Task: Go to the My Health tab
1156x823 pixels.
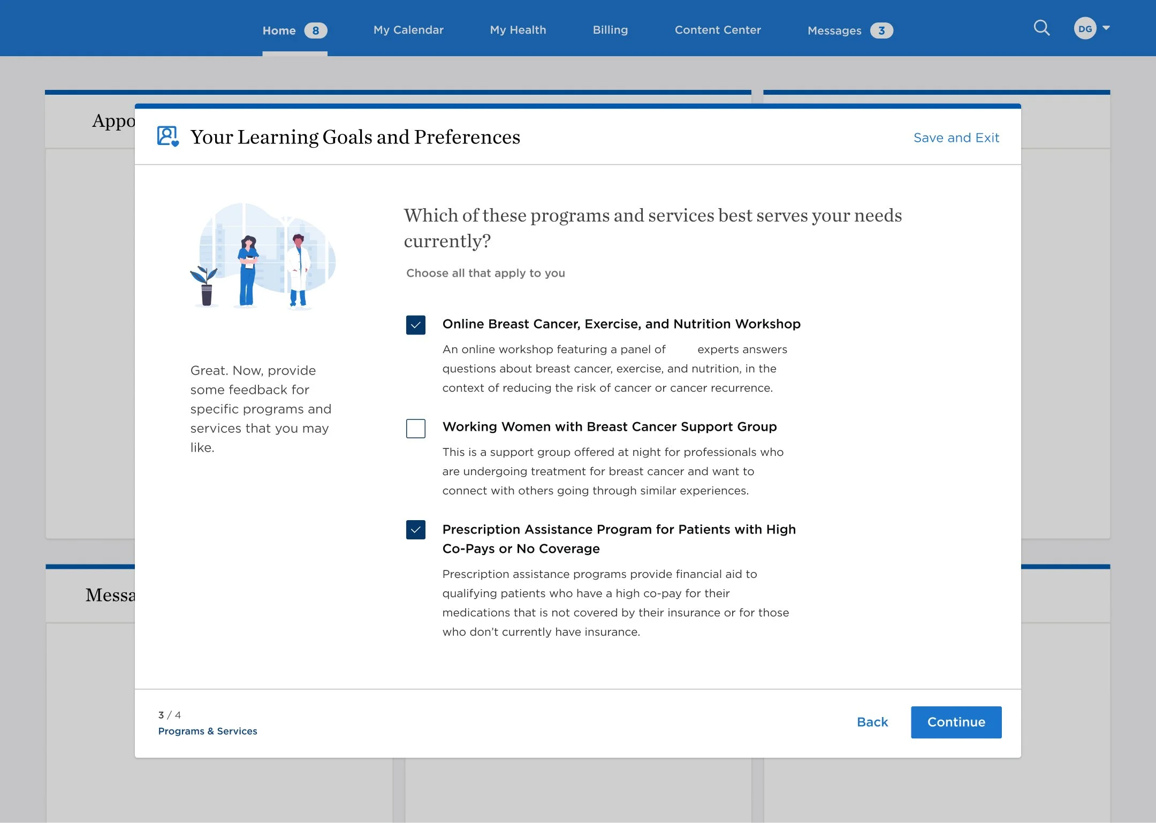Action: pyautogui.click(x=518, y=30)
